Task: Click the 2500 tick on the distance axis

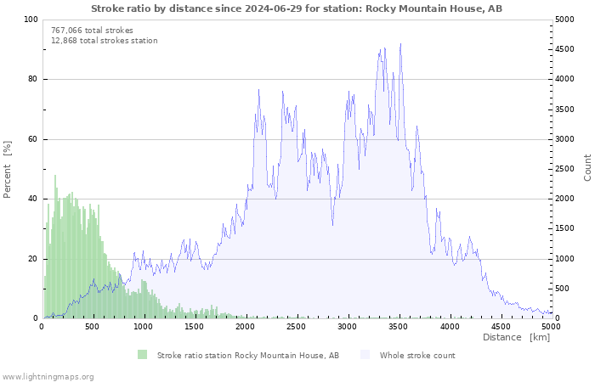Action: (296, 326)
